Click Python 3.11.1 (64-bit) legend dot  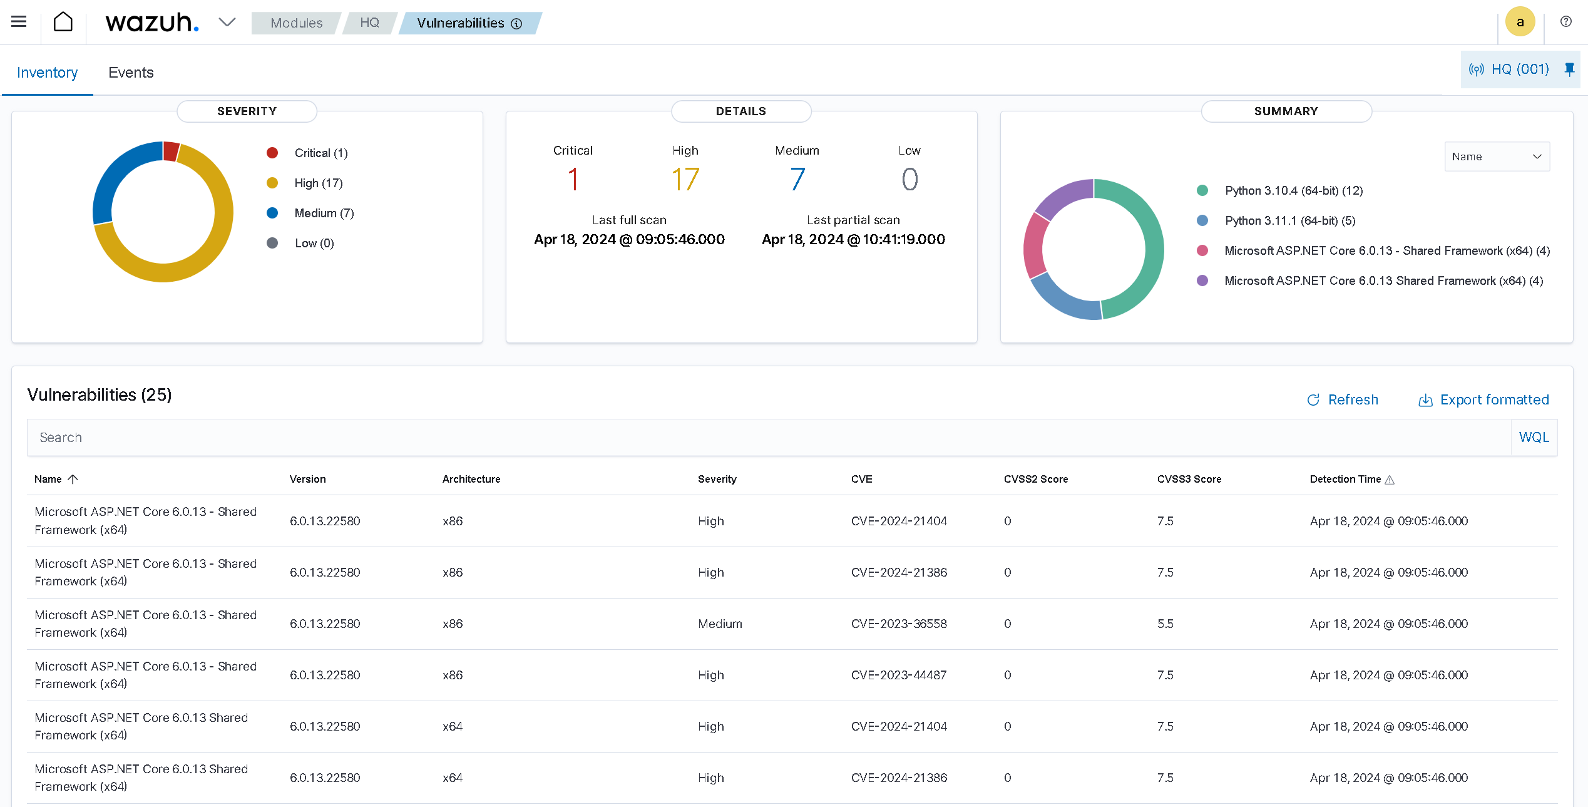point(1202,220)
